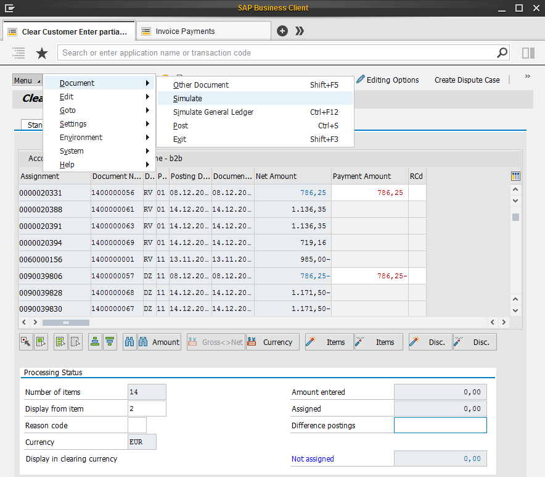The image size is (545, 477).
Task: Expand the Edit submenu
Action: [x=99, y=97]
